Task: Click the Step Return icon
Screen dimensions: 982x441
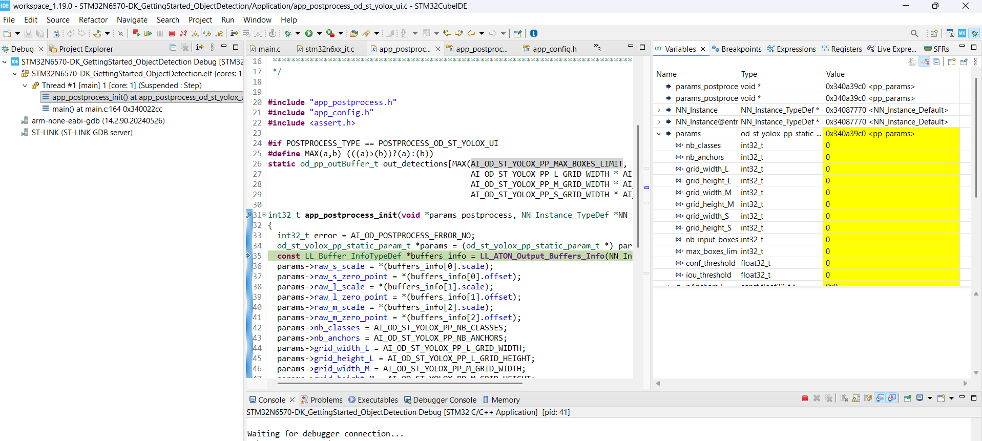Action: tap(219, 33)
